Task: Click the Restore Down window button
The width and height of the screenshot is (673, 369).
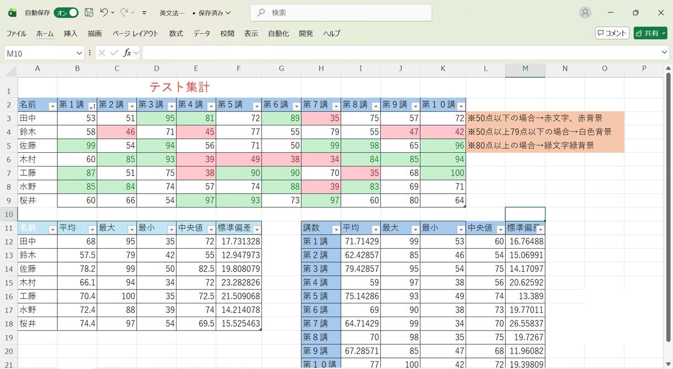Action: (635, 13)
